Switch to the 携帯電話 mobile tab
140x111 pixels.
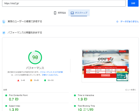(60, 13)
